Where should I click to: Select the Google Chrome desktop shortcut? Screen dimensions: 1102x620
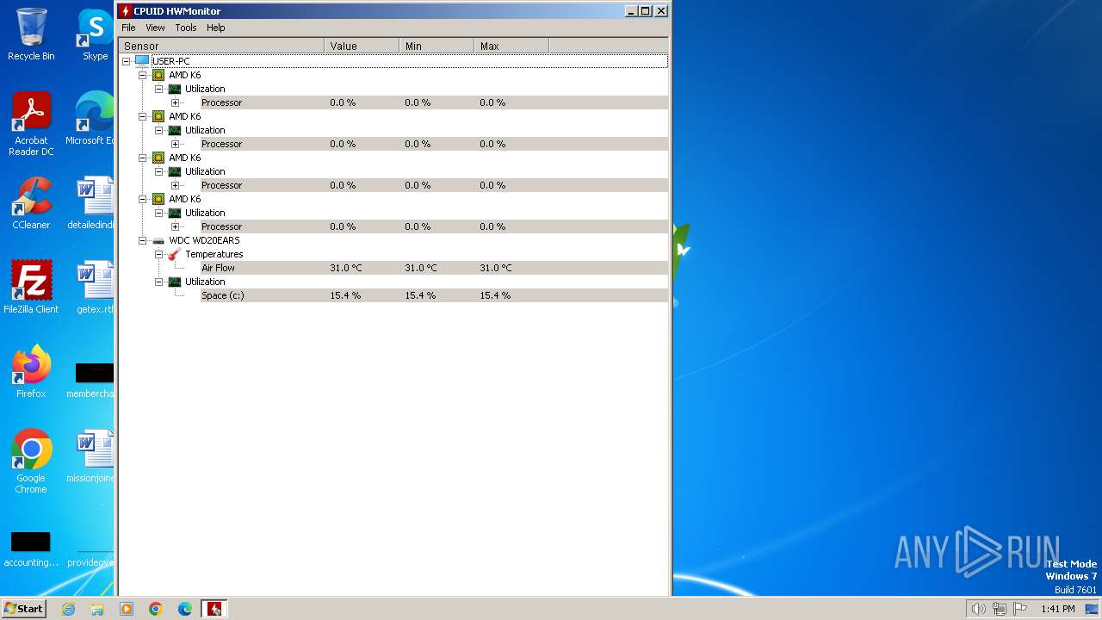click(x=31, y=462)
